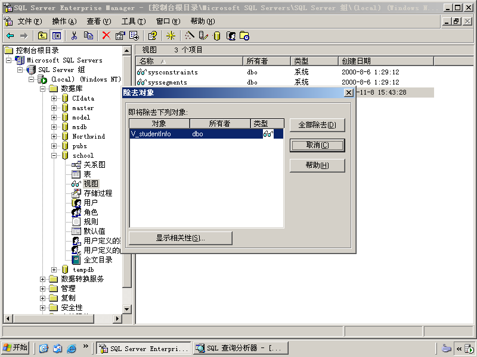
Task: Collapse the SQL Server 组 node
Action: coord(20,70)
